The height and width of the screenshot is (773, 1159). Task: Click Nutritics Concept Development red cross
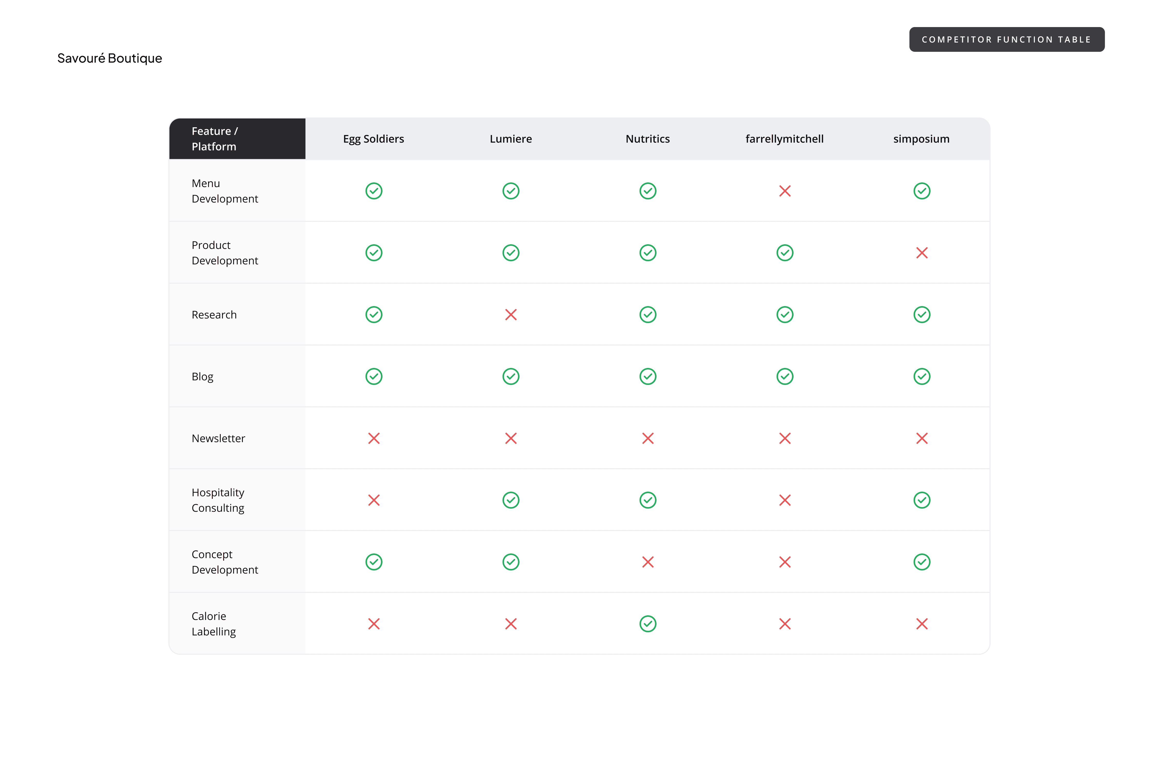coord(647,562)
